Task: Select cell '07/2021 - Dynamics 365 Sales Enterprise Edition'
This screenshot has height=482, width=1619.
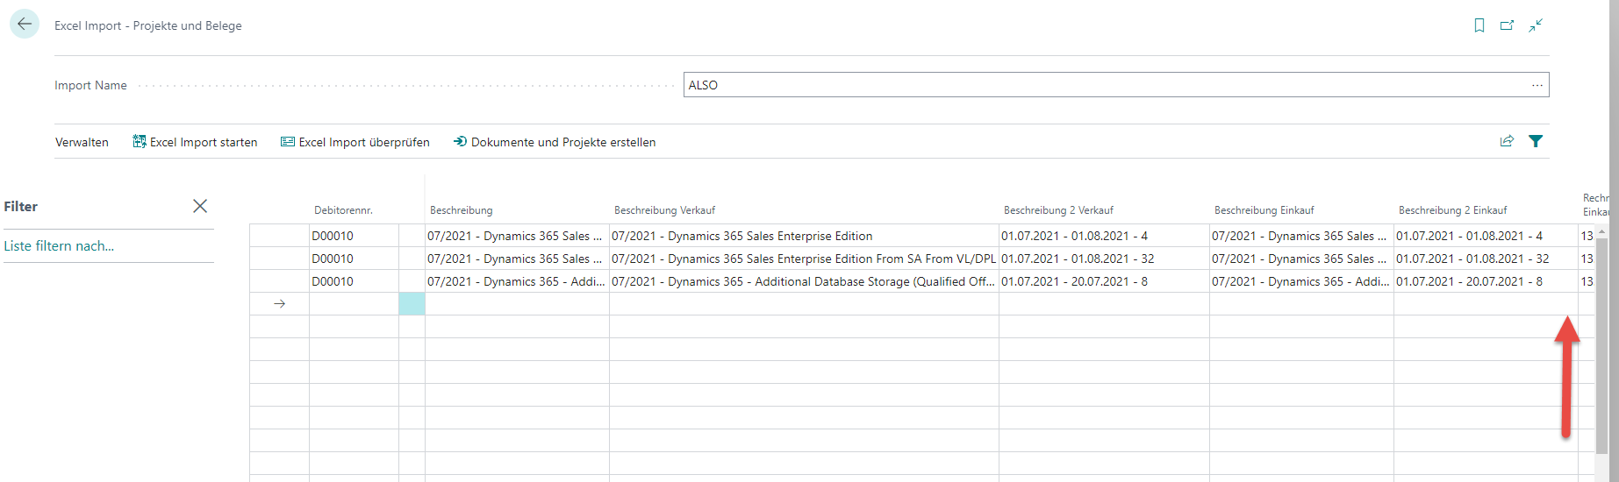Action: tap(804, 236)
